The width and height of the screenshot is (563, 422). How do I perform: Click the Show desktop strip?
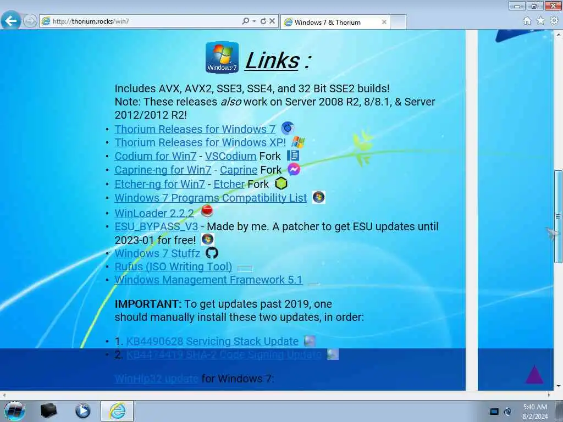point(559,411)
